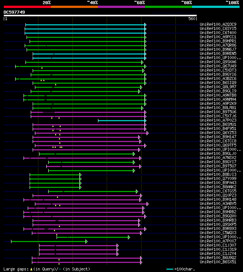Select hit UniRef100_B9REN5

click(x=218, y=53)
